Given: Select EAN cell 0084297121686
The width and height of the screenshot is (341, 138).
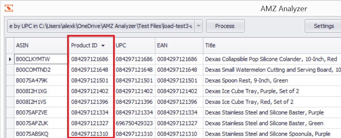Looking at the screenshot, I should [179, 59].
